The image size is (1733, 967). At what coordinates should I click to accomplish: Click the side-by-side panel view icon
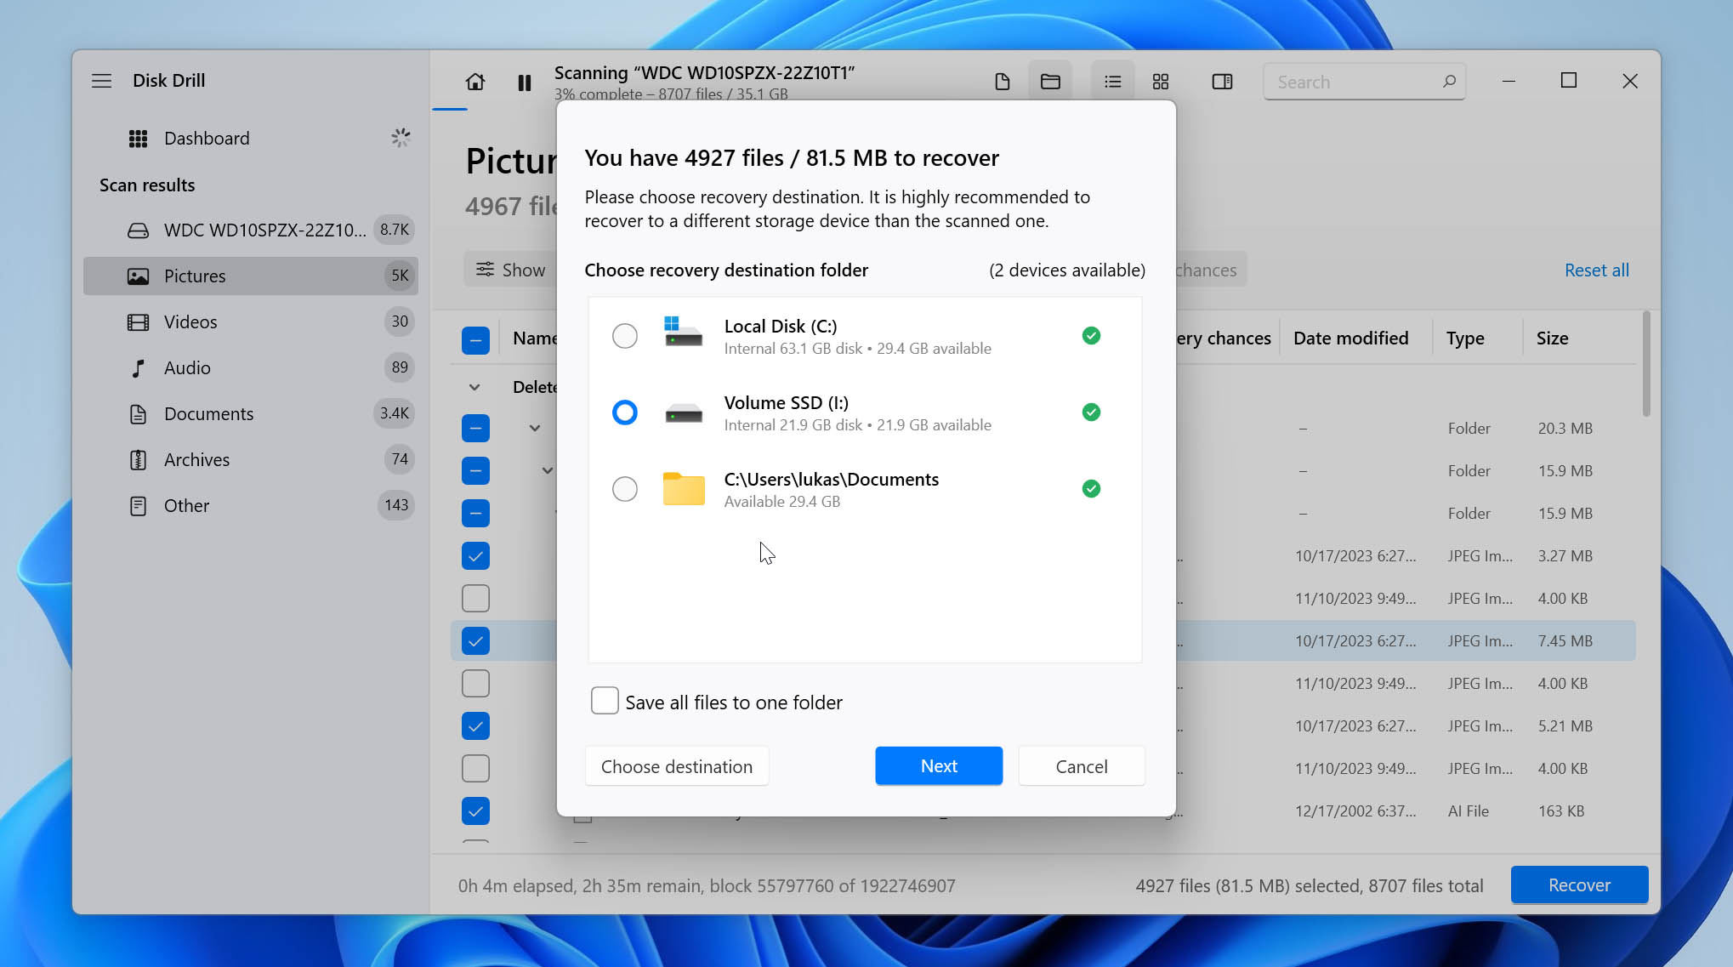(1221, 80)
